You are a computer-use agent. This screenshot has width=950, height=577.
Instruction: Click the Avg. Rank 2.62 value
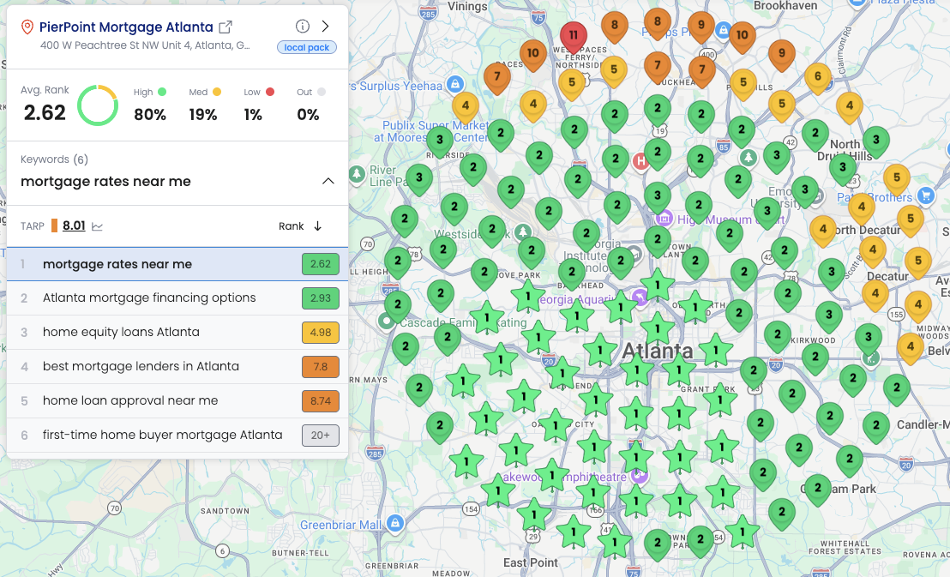(x=45, y=112)
